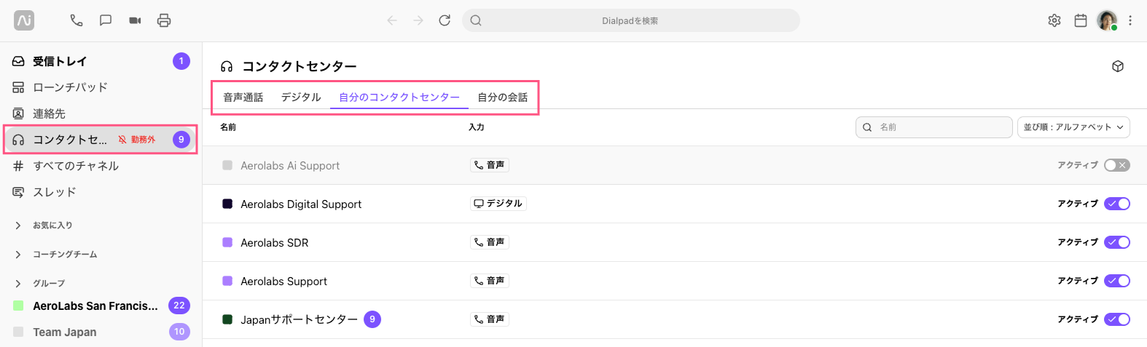Click the 音声 badge for Aerolabs Support
The height and width of the screenshot is (347, 1147).
coord(490,281)
